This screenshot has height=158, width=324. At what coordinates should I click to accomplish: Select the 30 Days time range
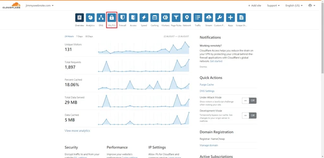(89, 36)
